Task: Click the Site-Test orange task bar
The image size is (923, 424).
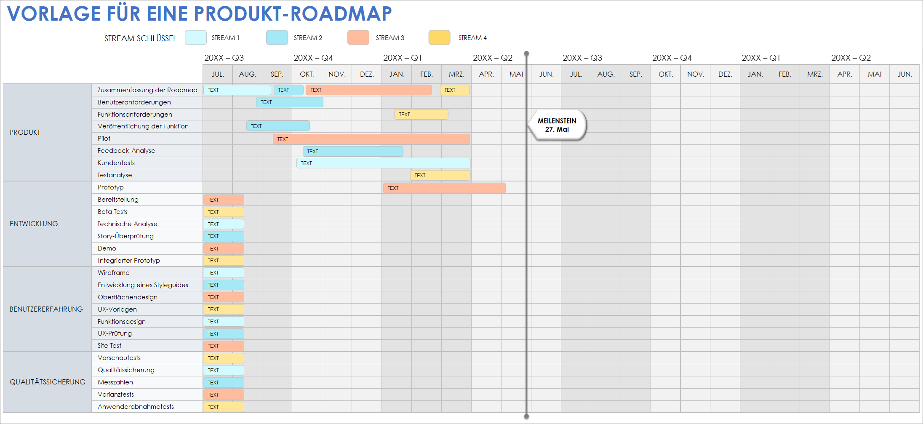Action: [x=224, y=346]
